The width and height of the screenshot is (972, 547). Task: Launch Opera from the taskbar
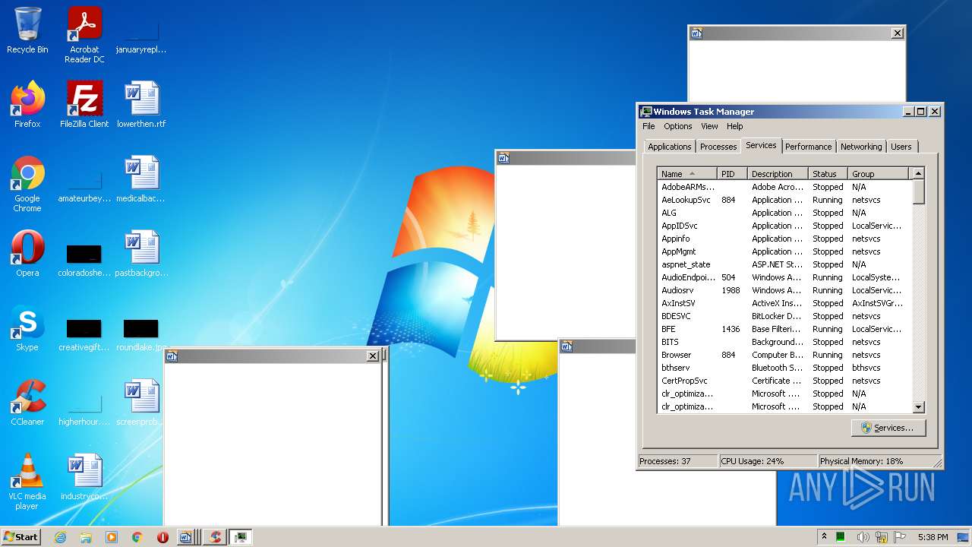(163, 537)
